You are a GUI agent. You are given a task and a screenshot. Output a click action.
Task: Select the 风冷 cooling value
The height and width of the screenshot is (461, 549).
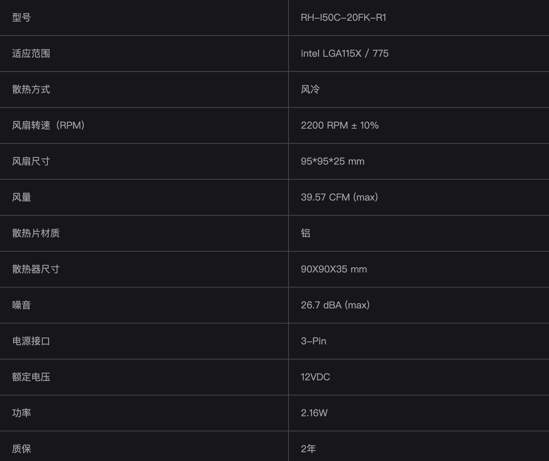tap(310, 89)
